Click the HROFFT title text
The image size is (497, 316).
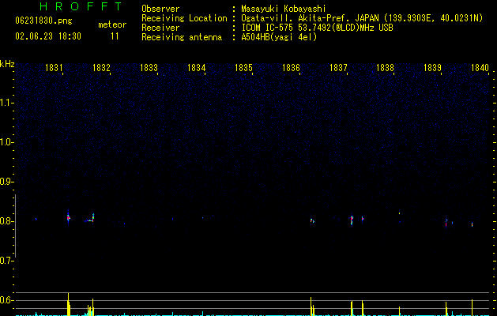point(81,6)
